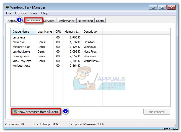Click Denis user name in explorer.exe row
The width and height of the screenshot is (181, 132).
tap(41, 47)
